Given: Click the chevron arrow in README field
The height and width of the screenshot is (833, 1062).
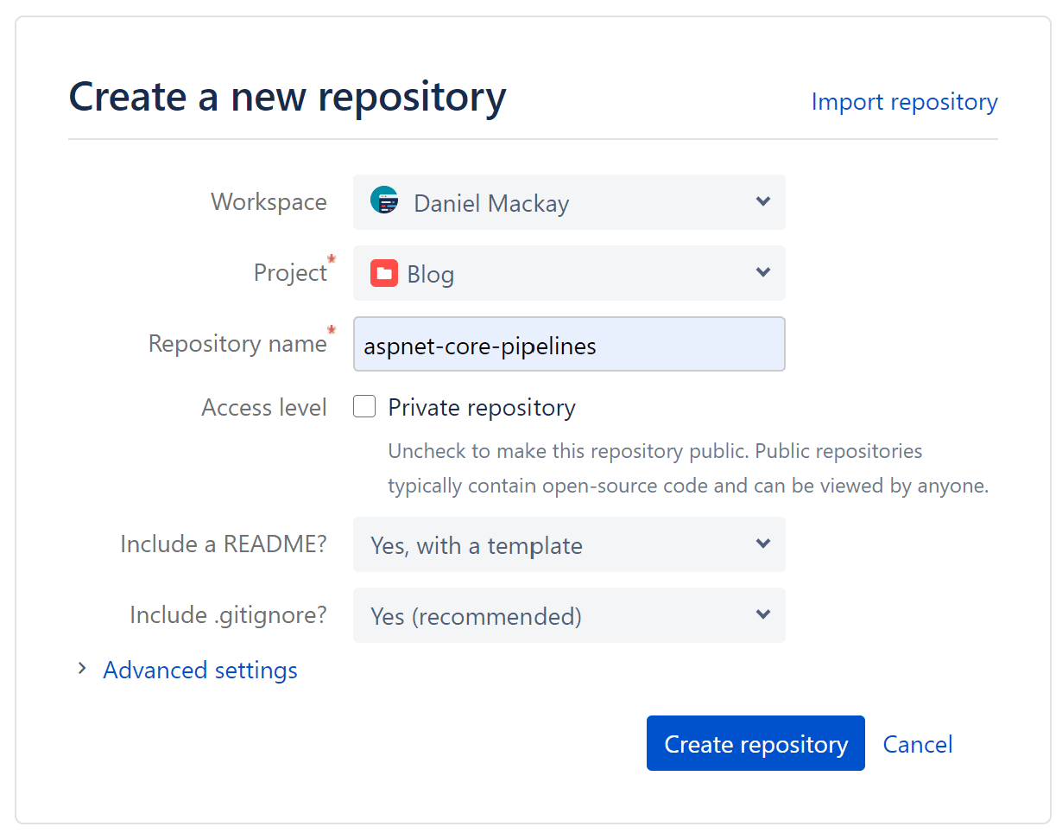Looking at the screenshot, I should pos(762,544).
